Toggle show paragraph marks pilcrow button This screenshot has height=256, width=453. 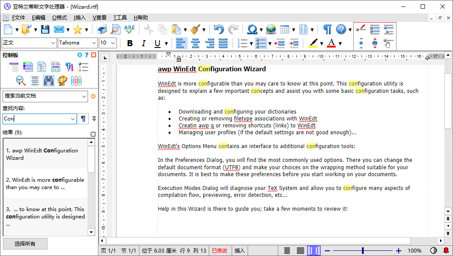pyautogui.click(x=327, y=29)
